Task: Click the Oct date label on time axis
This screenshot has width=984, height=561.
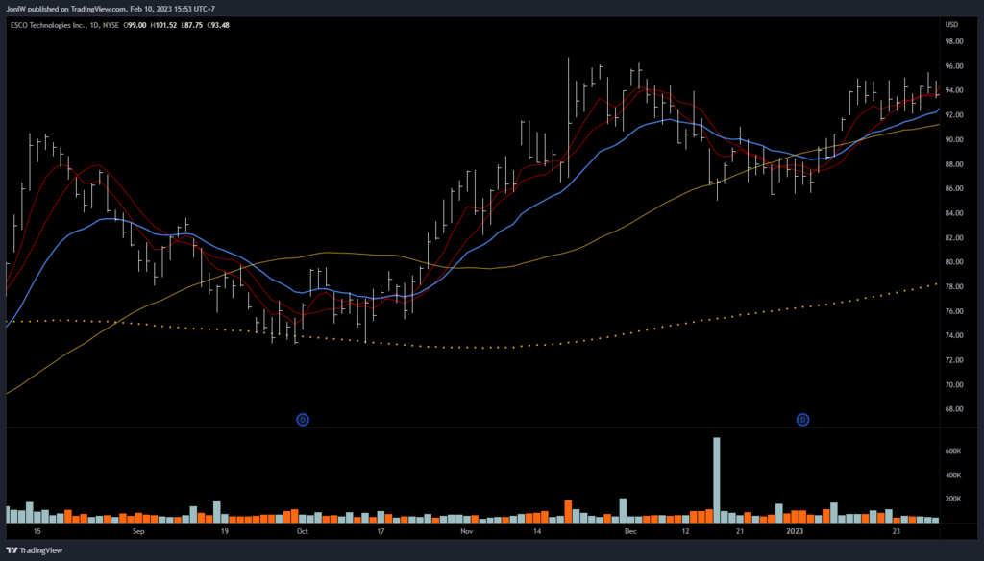Action: coord(303,530)
